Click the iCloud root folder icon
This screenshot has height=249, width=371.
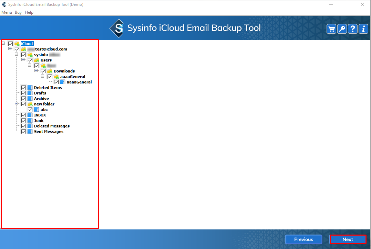tap(17, 44)
